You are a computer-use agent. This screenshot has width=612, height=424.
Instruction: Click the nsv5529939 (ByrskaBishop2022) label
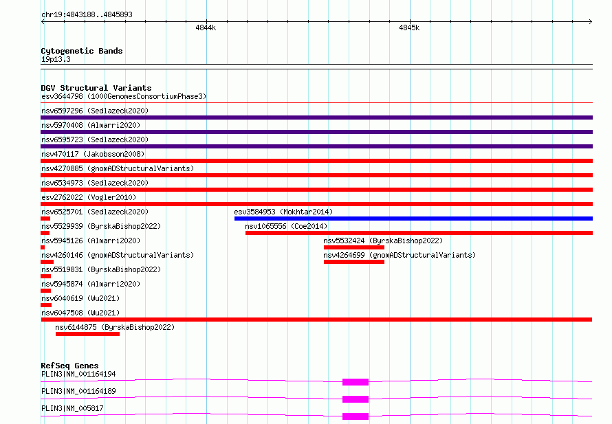point(101,226)
